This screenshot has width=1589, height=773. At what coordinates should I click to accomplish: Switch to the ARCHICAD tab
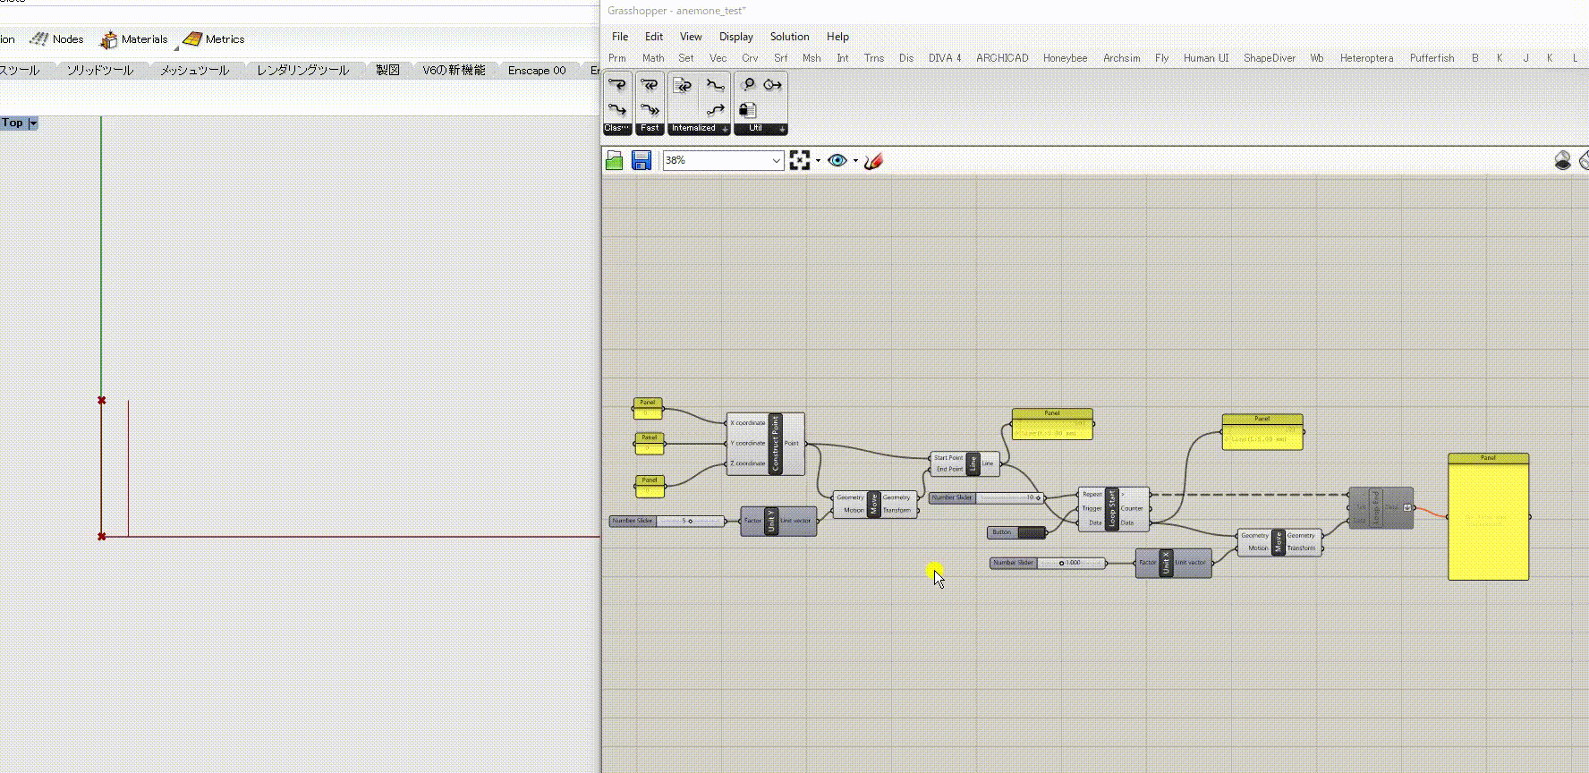point(1002,58)
